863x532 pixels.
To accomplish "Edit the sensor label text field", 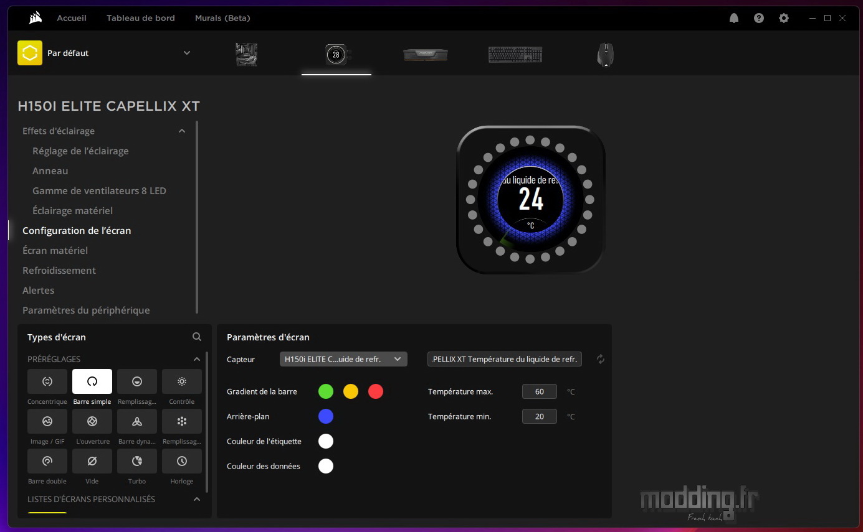I will tap(505, 359).
